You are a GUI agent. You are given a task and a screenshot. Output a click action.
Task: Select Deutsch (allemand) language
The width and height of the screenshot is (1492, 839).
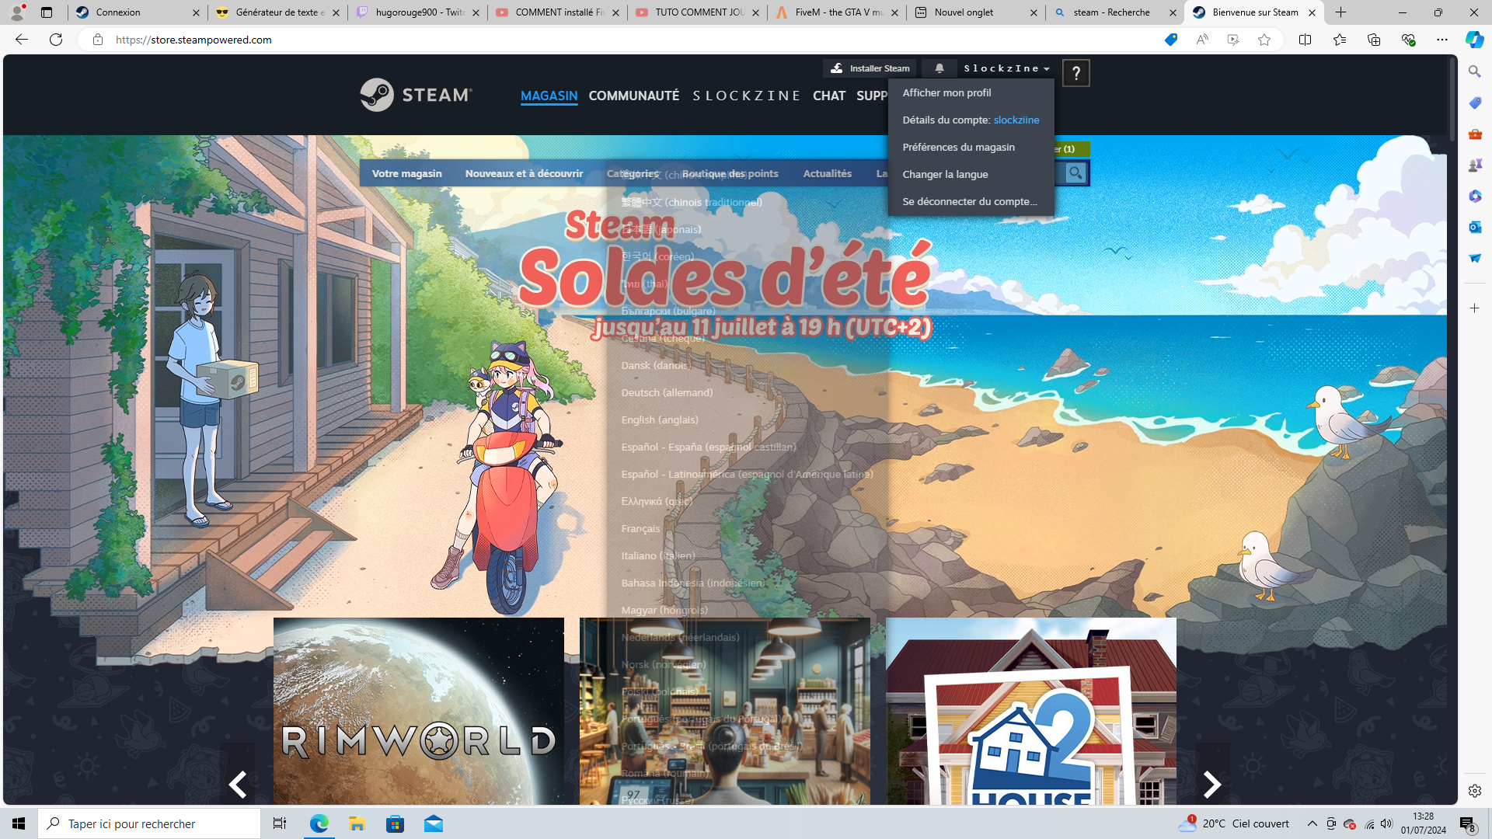coord(667,392)
